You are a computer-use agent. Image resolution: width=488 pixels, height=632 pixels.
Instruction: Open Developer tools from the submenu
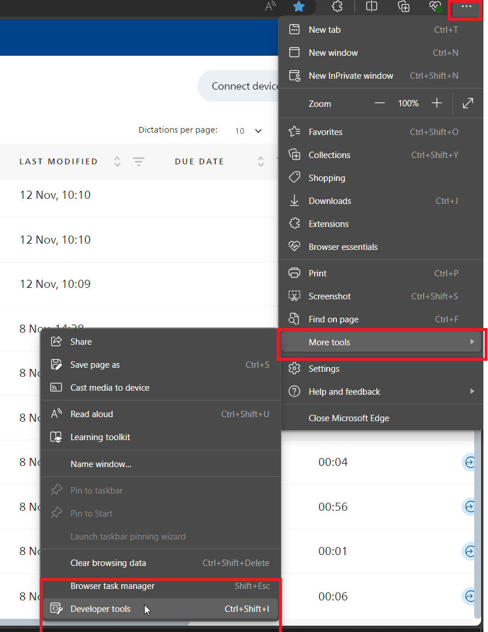click(161, 608)
